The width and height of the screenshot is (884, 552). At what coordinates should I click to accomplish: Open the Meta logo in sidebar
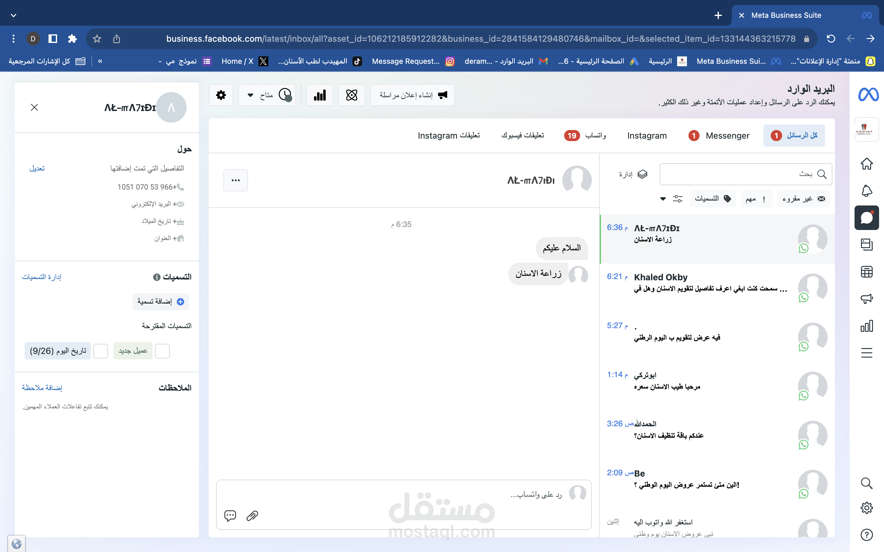coord(868,94)
